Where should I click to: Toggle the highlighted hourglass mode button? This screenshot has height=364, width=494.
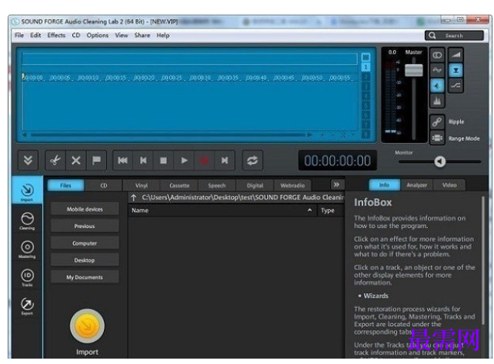[x=456, y=70]
